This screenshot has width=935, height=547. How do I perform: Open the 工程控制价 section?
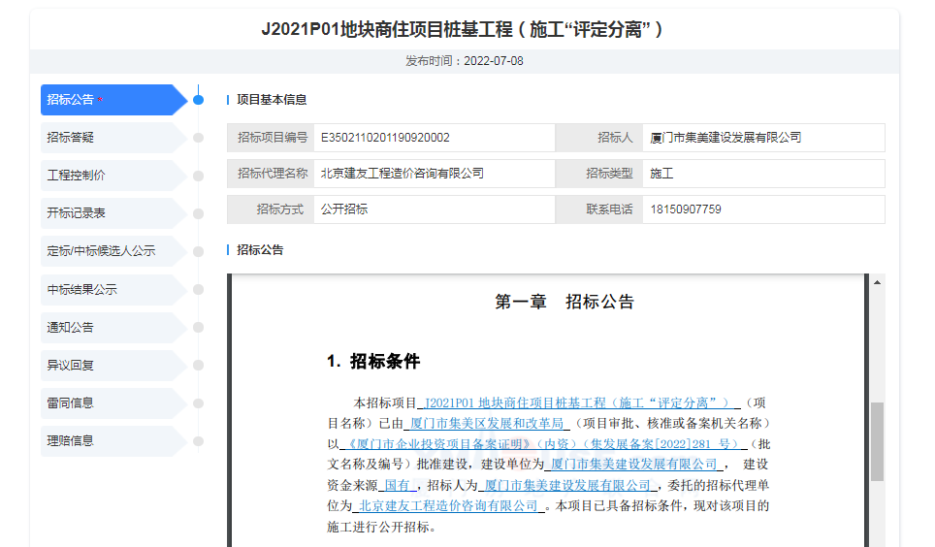click(x=107, y=176)
